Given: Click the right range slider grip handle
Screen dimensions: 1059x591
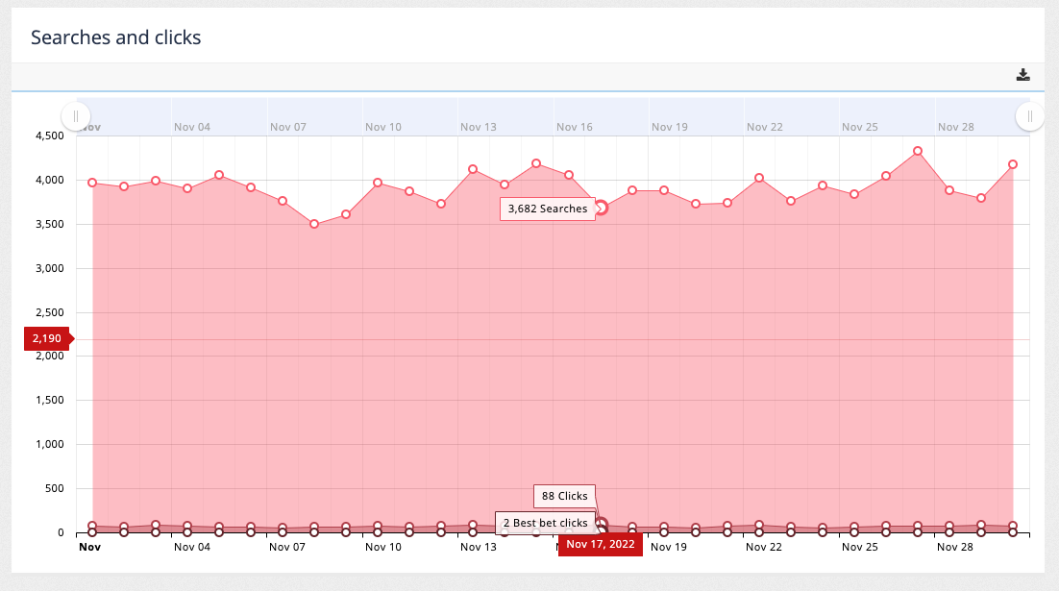Looking at the screenshot, I should pos(1029,115).
